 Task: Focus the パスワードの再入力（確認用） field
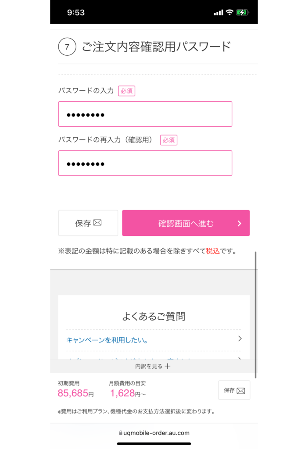(x=145, y=163)
